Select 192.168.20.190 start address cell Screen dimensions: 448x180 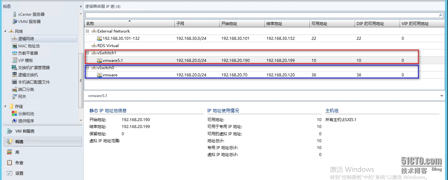pyautogui.click(x=236, y=61)
